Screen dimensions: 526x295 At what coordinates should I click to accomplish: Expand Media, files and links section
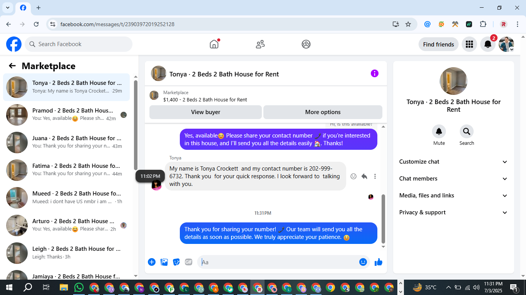point(454,196)
